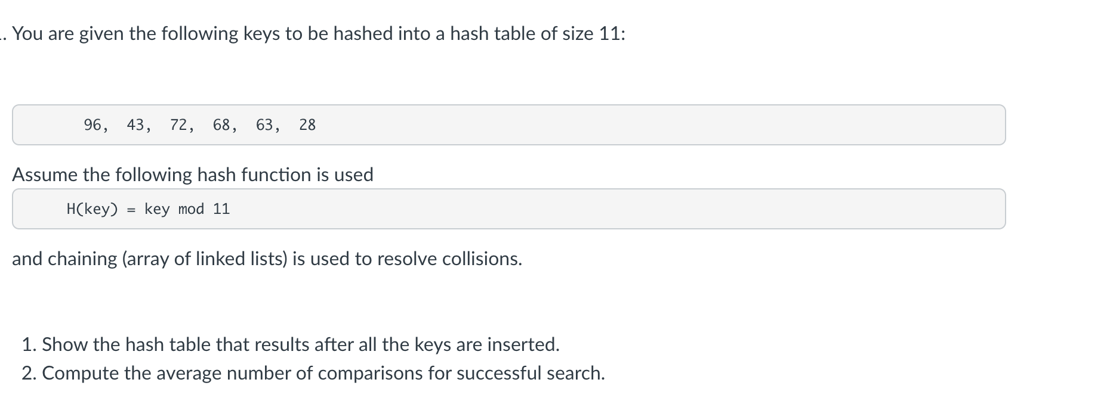This screenshot has height=398, width=1110.
Task: Click list item 1 about showing hash table
Action: pyautogui.click(x=291, y=344)
